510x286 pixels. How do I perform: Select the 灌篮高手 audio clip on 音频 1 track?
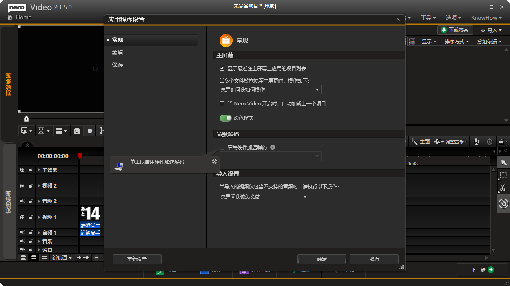90,233
